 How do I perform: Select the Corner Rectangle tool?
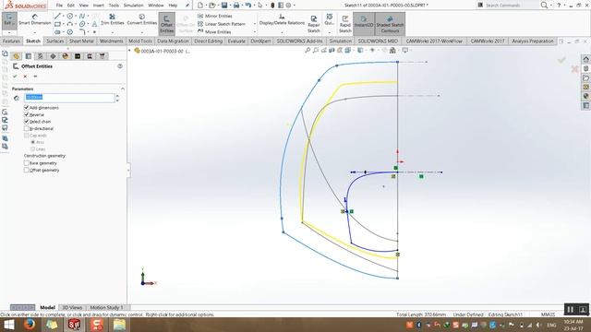click(57, 24)
